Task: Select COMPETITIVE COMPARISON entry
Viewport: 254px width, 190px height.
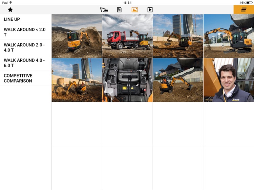Action: coord(26,78)
